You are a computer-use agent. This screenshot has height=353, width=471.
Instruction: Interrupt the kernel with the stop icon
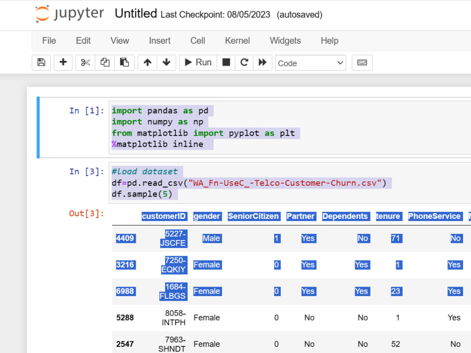point(226,63)
